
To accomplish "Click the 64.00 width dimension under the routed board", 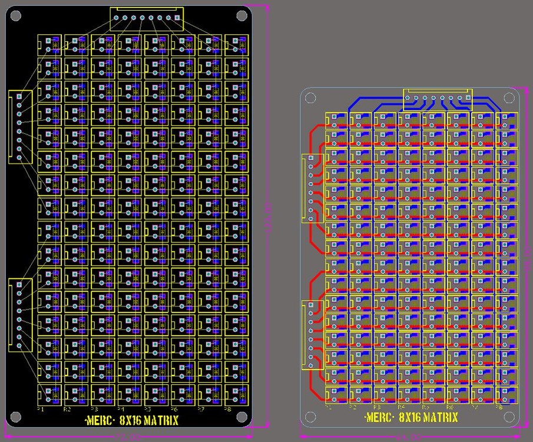I will point(409,437).
